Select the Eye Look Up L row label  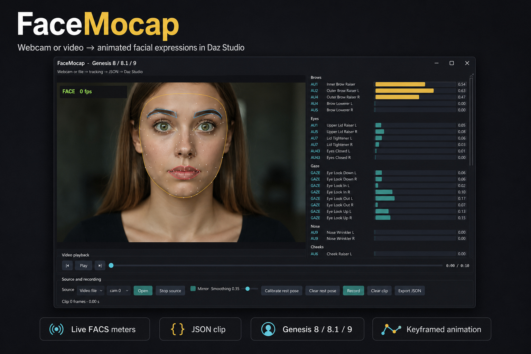pyautogui.click(x=339, y=212)
